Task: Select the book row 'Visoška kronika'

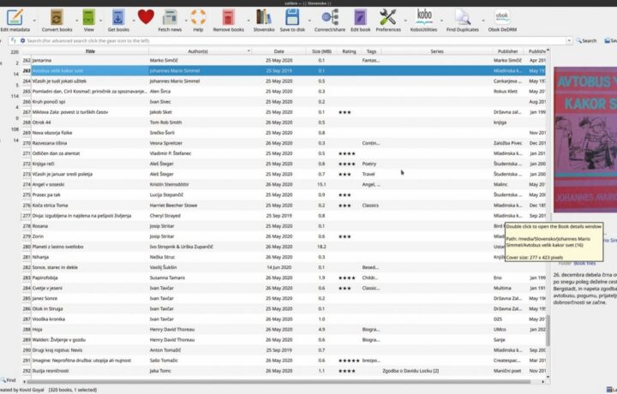Action: [284, 319]
